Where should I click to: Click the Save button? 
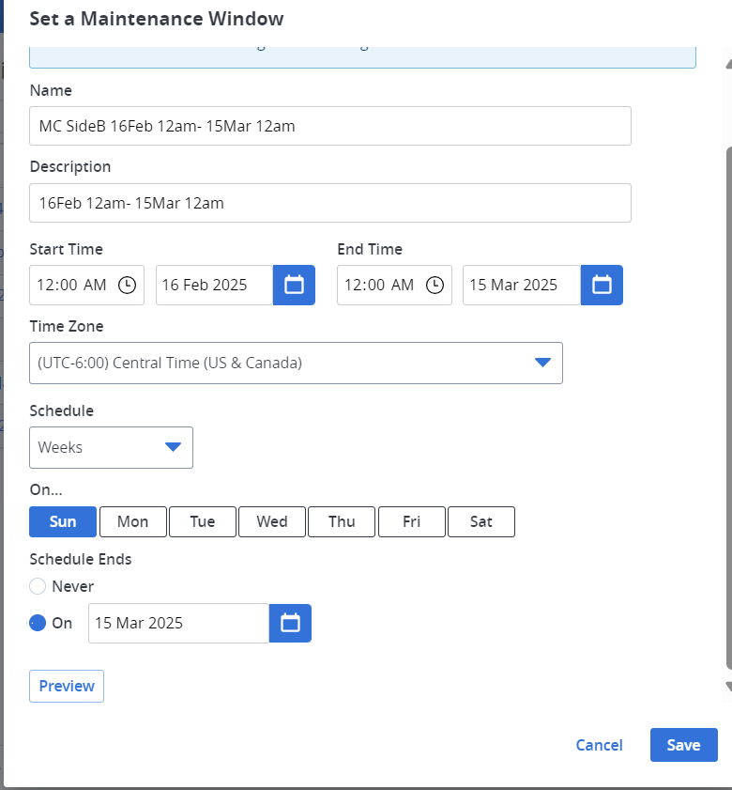[x=683, y=745]
